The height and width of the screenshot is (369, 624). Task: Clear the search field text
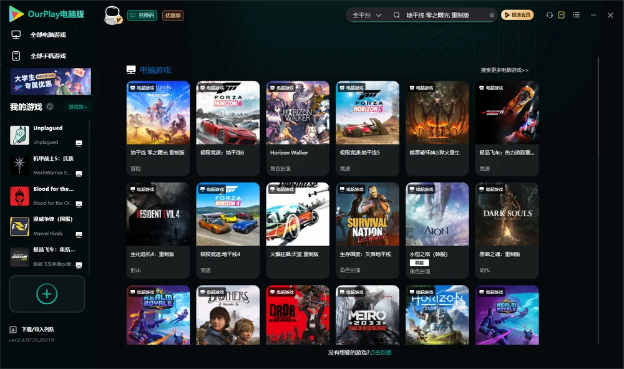tap(492, 15)
